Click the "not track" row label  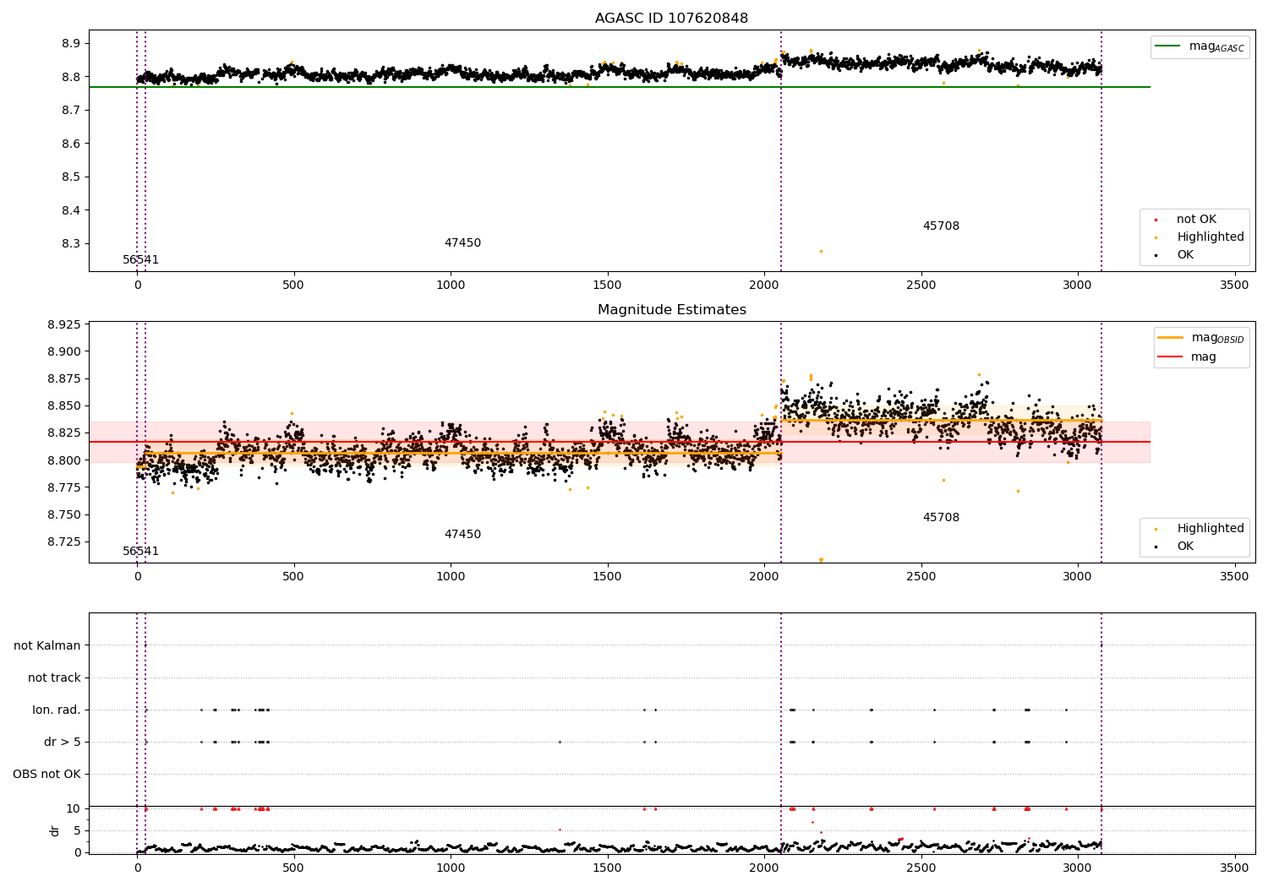click(54, 677)
